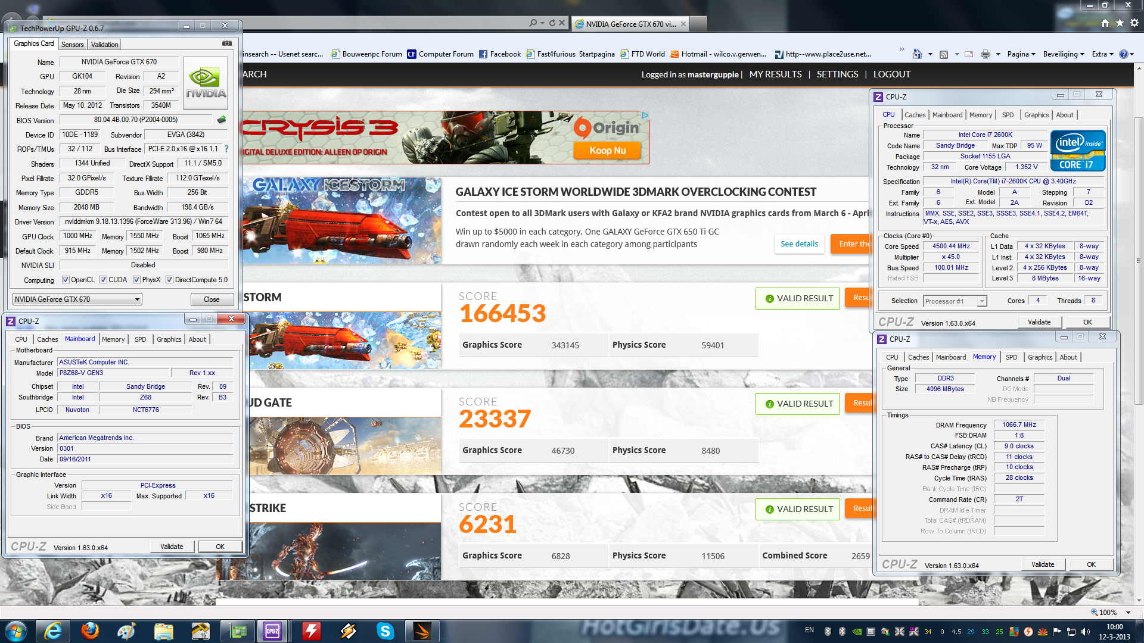Click the Windows Start orb
The height and width of the screenshot is (643, 1144).
[x=16, y=631]
